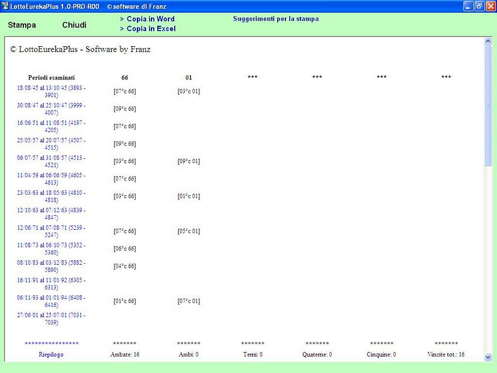Select period 12/06/71 al 07/08/71
This screenshot has height=373, width=497.
(x=51, y=231)
